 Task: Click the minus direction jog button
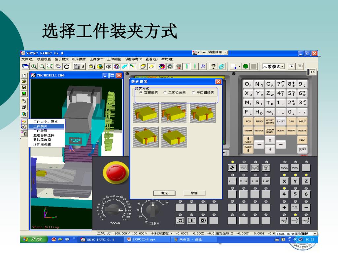tap(306, 208)
